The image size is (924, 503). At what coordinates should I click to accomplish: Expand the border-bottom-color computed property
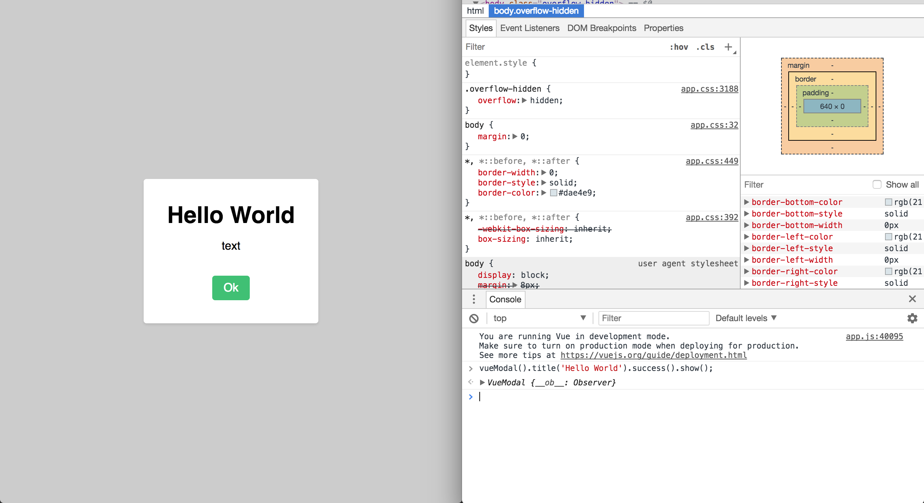click(x=746, y=202)
